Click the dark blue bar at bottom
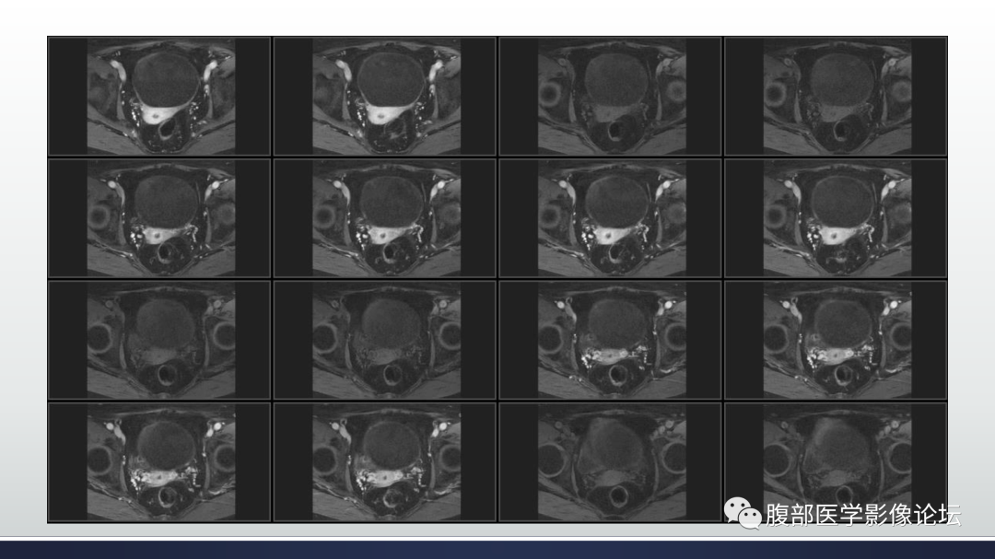Image resolution: width=995 pixels, height=559 pixels. tap(497, 550)
